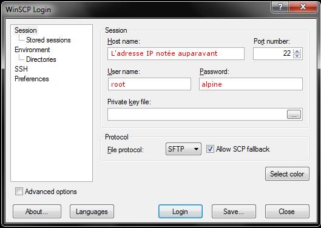Open the Preferences tree item

point(32,79)
